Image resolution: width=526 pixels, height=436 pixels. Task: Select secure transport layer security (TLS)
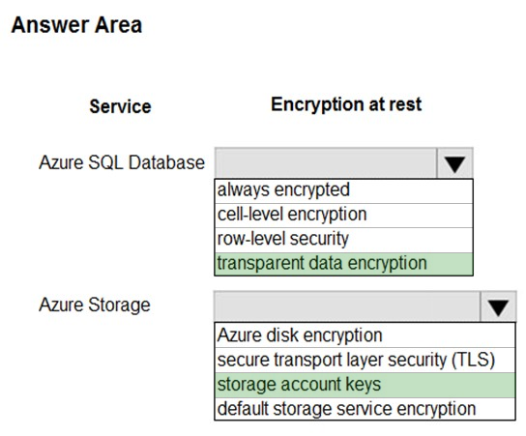(x=365, y=360)
